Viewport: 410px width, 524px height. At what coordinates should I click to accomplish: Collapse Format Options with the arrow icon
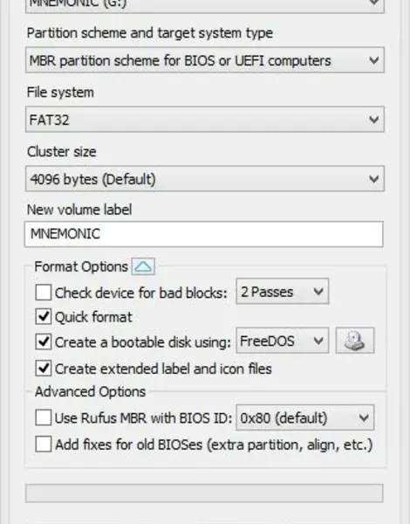click(143, 266)
